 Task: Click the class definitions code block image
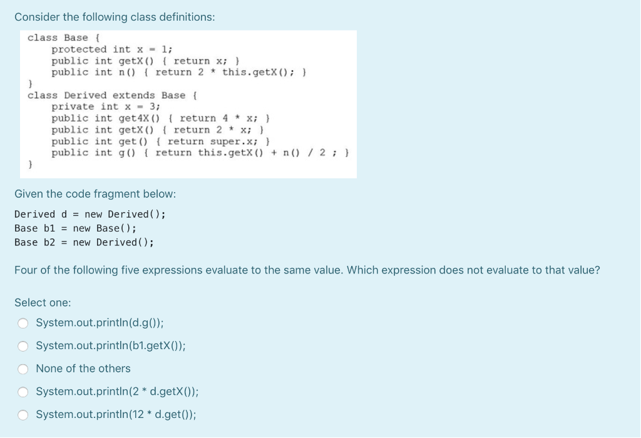coord(188,104)
